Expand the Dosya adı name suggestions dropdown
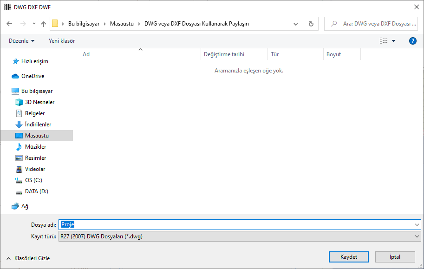The width and height of the screenshot is (424, 269). coord(416,224)
